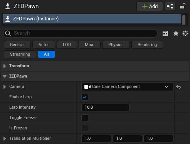This screenshot has width=190, height=144.
Task: Select the ZEDPawn (Instance) row
Action: [x=92, y=19]
